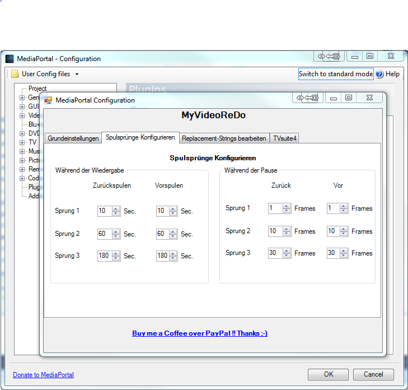Click the arrows icon in the inner dialog title bar
This screenshot has height=390, width=408.
(x=308, y=98)
